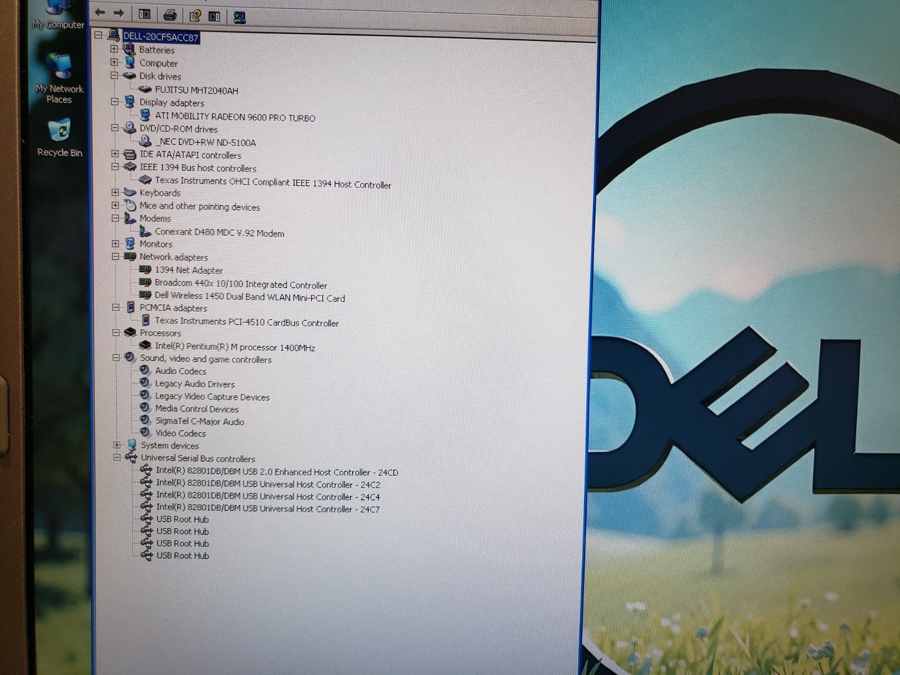The image size is (900, 675).
Task: Select USB 2.0 Enhanced Host Controller 24CD icon
Action: click(x=146, y=470)
